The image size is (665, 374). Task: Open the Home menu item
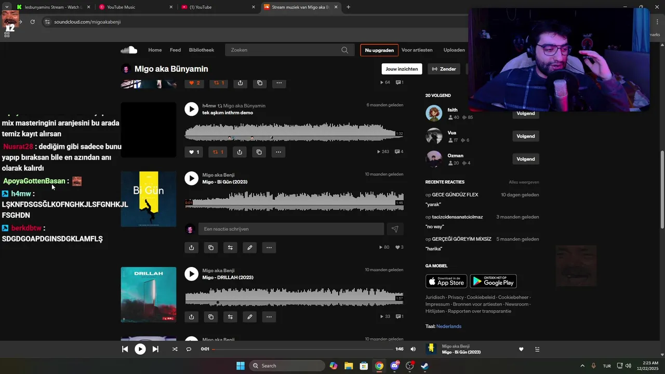click(155, 50)
